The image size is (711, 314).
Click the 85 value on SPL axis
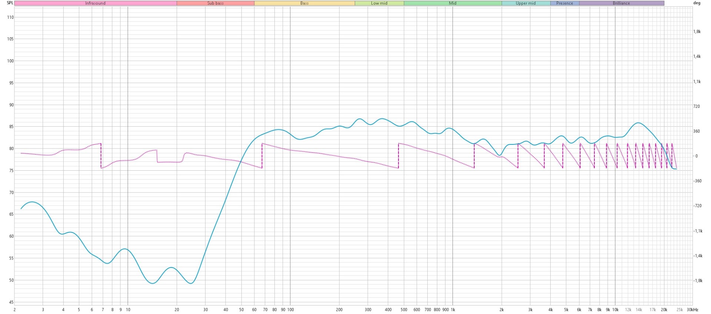[11, 127]
